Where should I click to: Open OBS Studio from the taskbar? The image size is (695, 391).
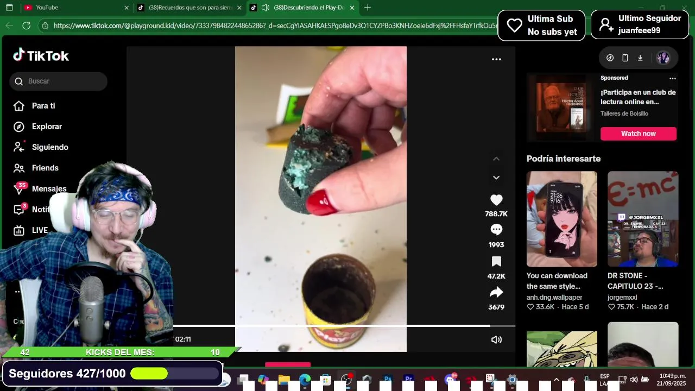tap(346, 380)
